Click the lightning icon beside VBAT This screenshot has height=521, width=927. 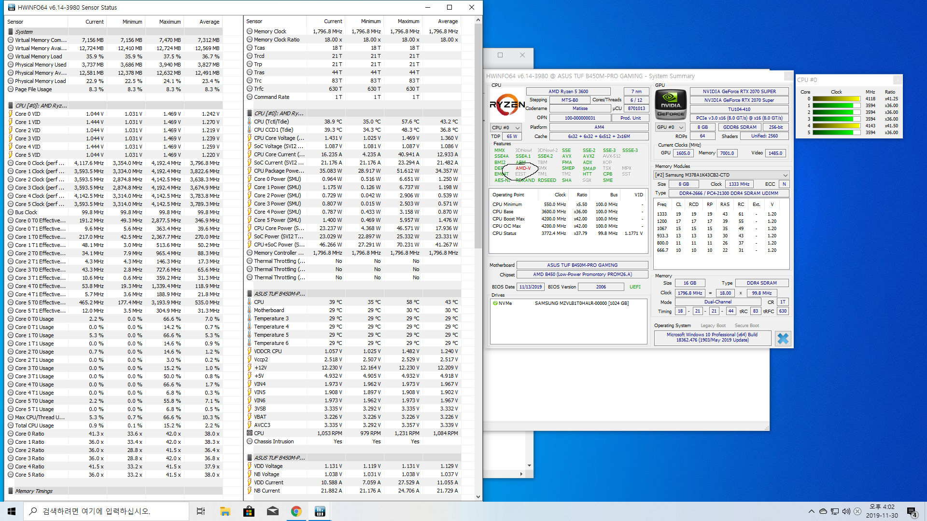pos(250,417)
